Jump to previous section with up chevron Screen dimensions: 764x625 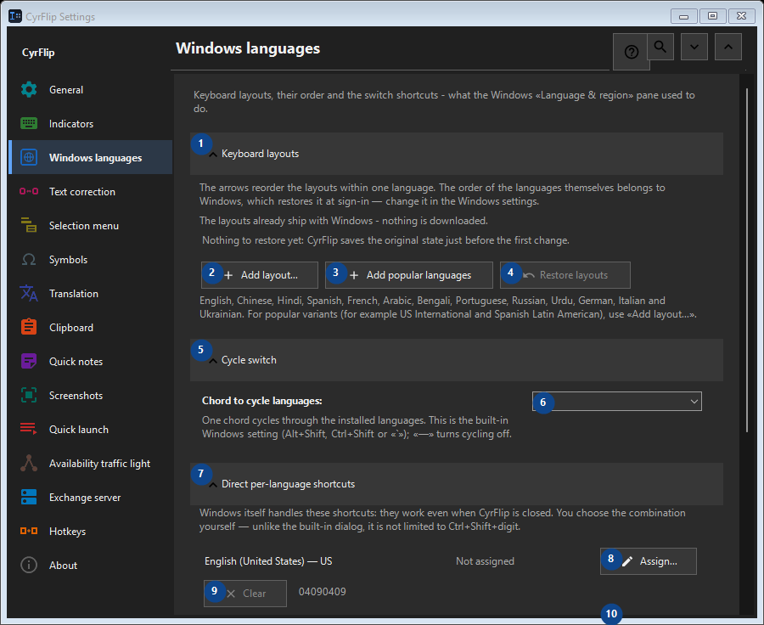pyautogui.click(x=728, y=47)
